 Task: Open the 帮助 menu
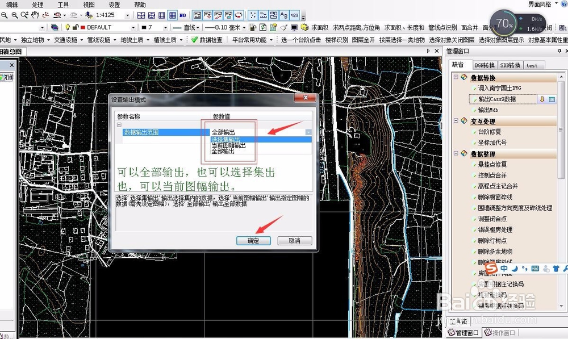[x=140, y=5]
